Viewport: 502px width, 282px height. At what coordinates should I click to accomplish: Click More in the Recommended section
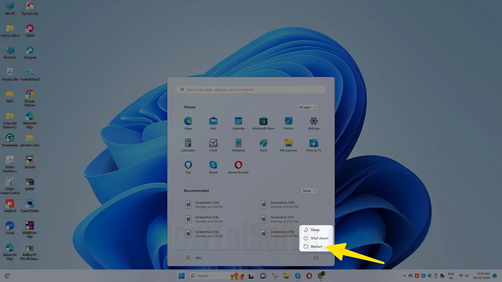click(310, 191)
